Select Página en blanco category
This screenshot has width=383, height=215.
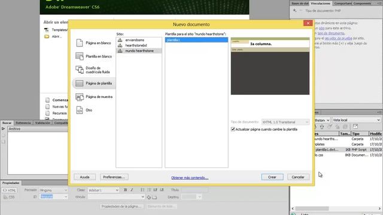93,43
